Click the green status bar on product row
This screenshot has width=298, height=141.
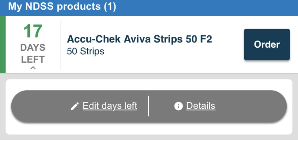[3, 44]
